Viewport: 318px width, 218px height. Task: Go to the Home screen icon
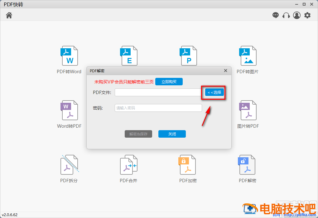point(9,15)
